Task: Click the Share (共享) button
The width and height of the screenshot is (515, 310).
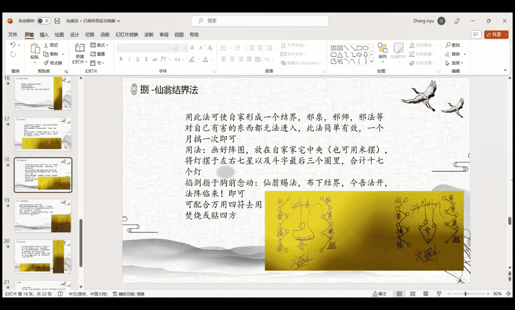Action: click(496, 35)
